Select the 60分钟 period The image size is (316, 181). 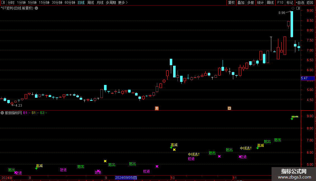[x=70, y=3]
